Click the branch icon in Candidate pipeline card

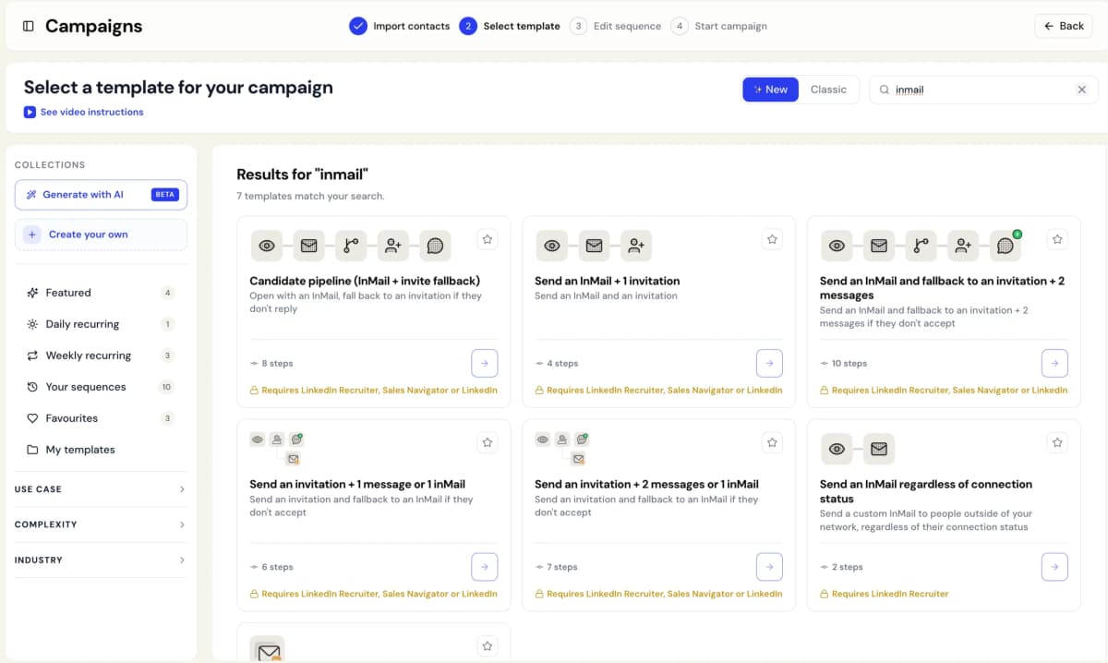[351, 246]
